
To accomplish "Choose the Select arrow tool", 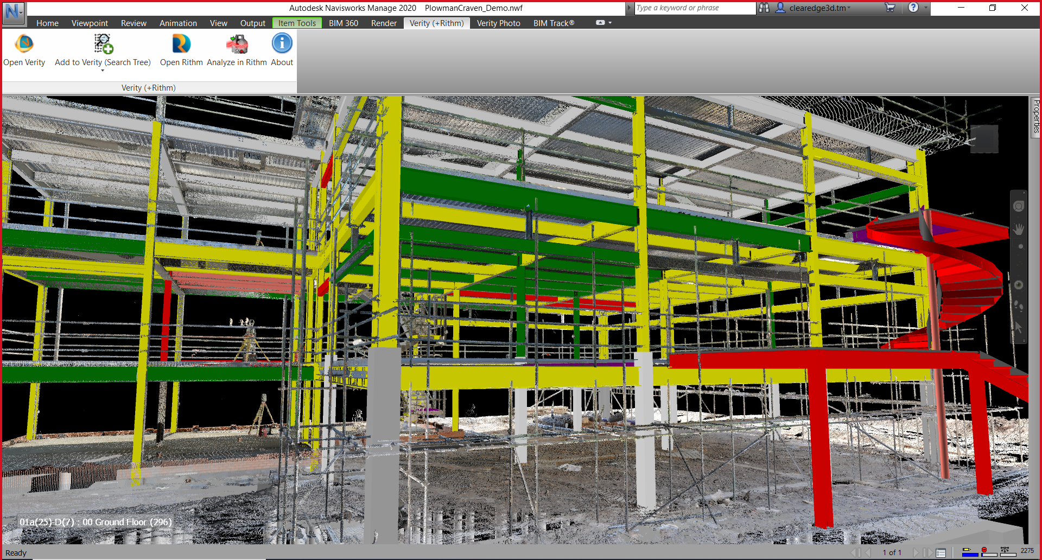I will coord(1019,327).
